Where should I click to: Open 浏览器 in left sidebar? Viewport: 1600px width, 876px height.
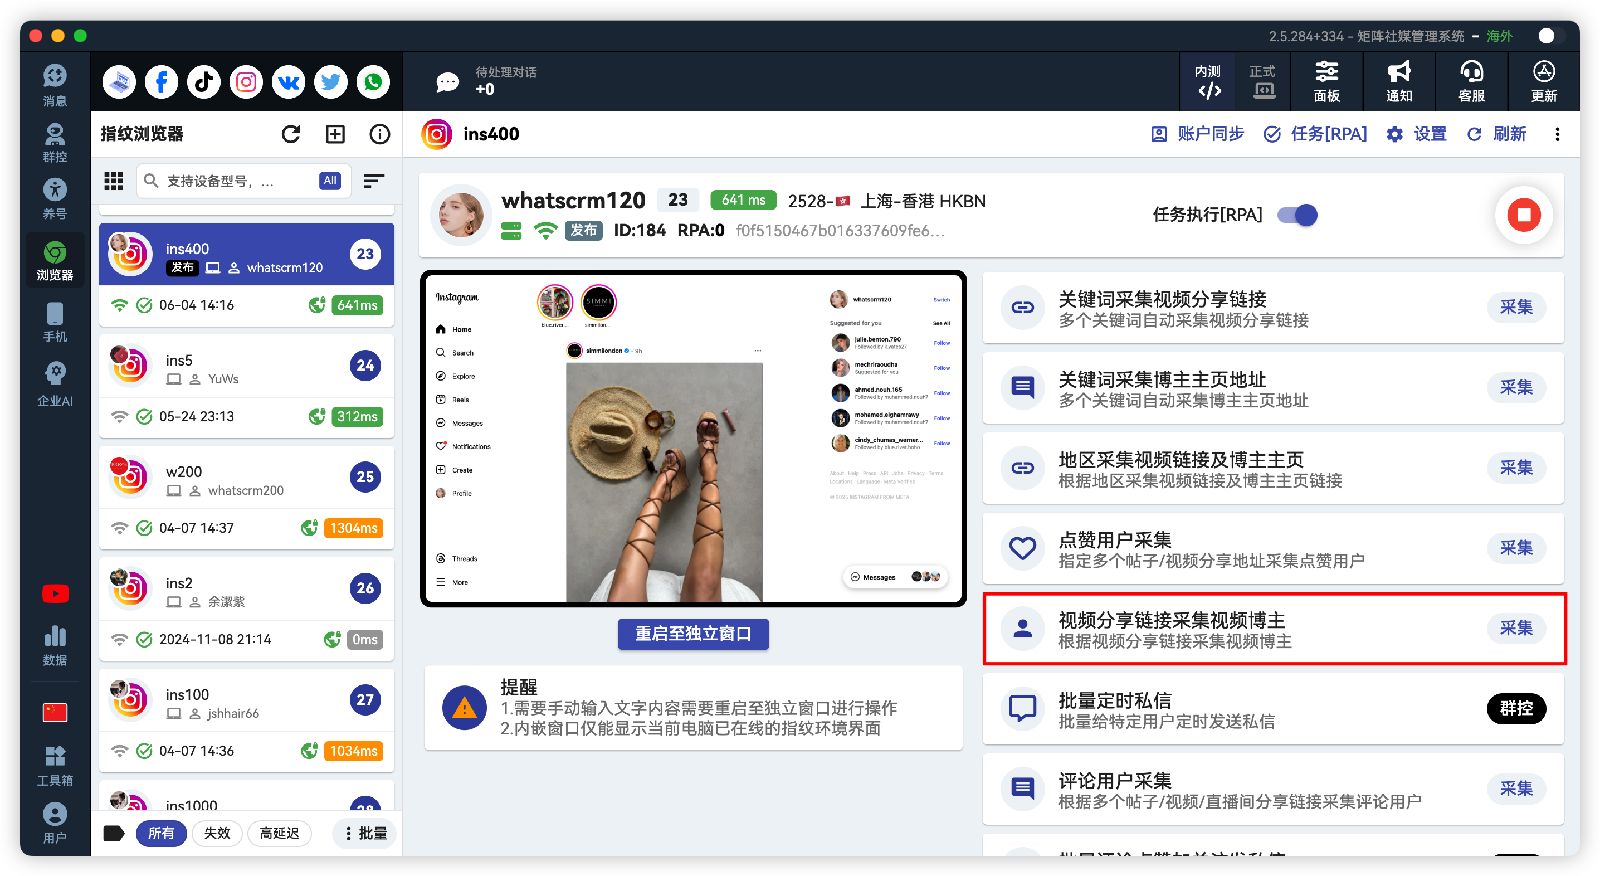coord(55,260)
